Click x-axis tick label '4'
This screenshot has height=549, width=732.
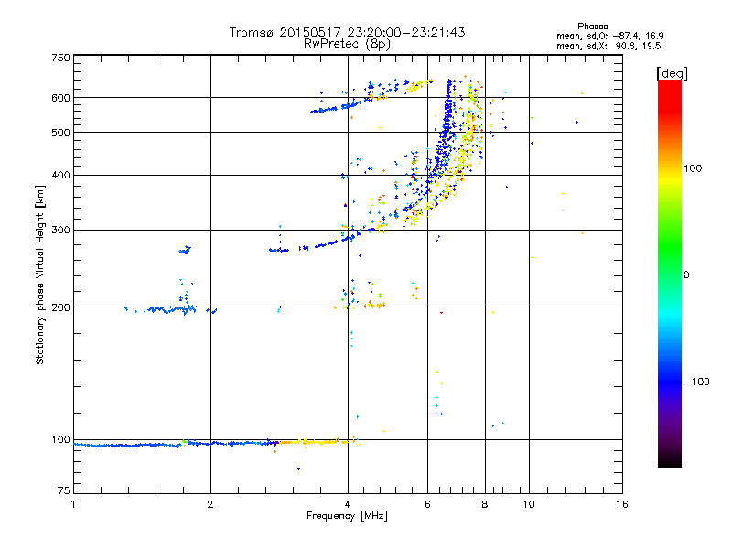[x=348, y=504]
